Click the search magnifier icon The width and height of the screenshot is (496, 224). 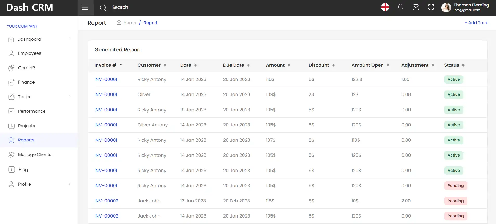tap(103, 8)
